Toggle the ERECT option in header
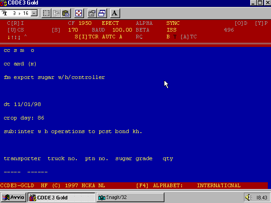Viewport: 271px width, 203px height. tap(110, 23)
